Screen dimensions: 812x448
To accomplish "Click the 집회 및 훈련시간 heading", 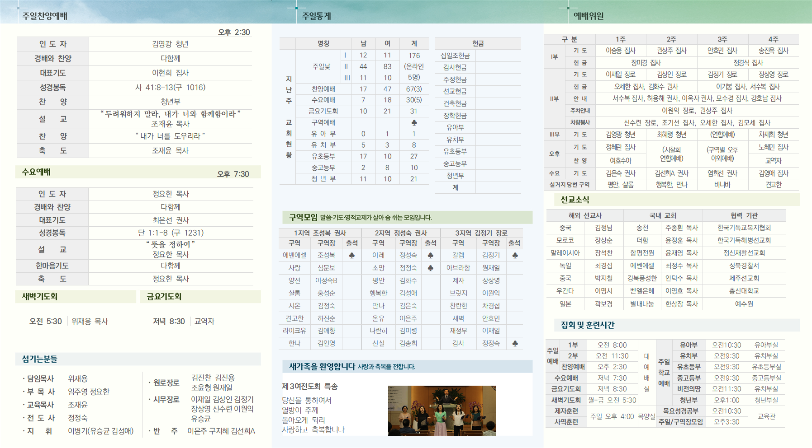I will [588, 325].
